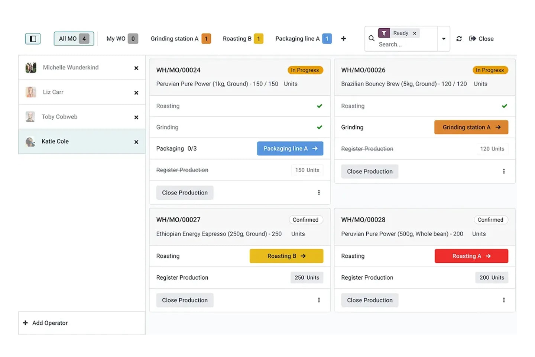535x357 pixels.
Task: Focus the Search input field
Action: (407, 44)
